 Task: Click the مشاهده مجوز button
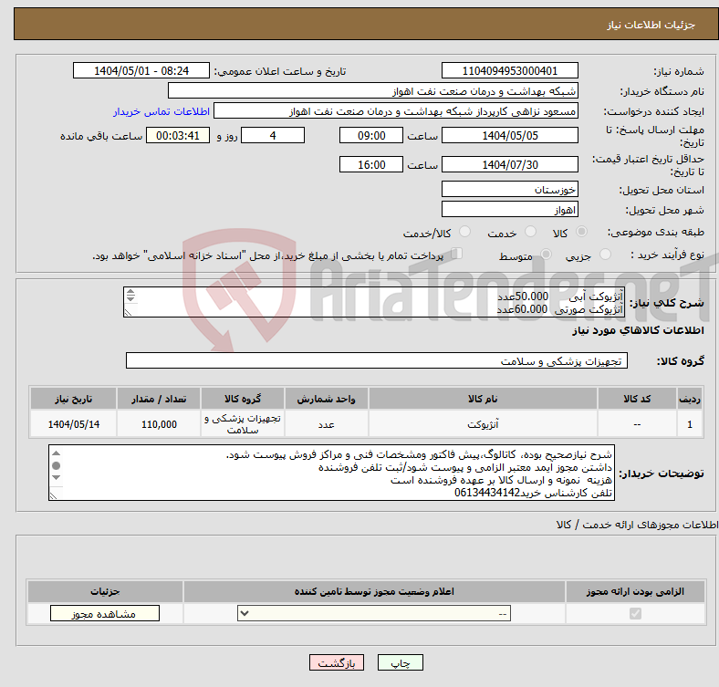[x=104, y=614]
